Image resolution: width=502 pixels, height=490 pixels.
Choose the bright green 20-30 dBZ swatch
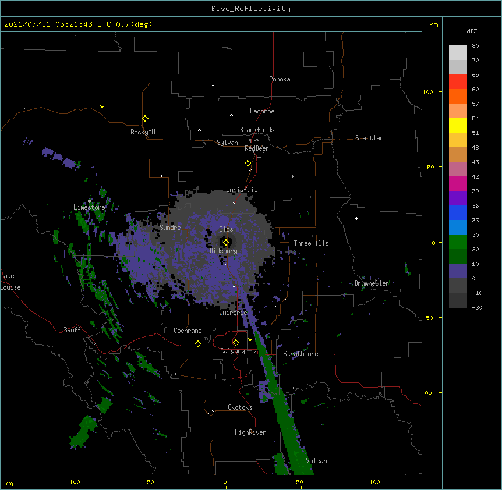coord(458,242)
